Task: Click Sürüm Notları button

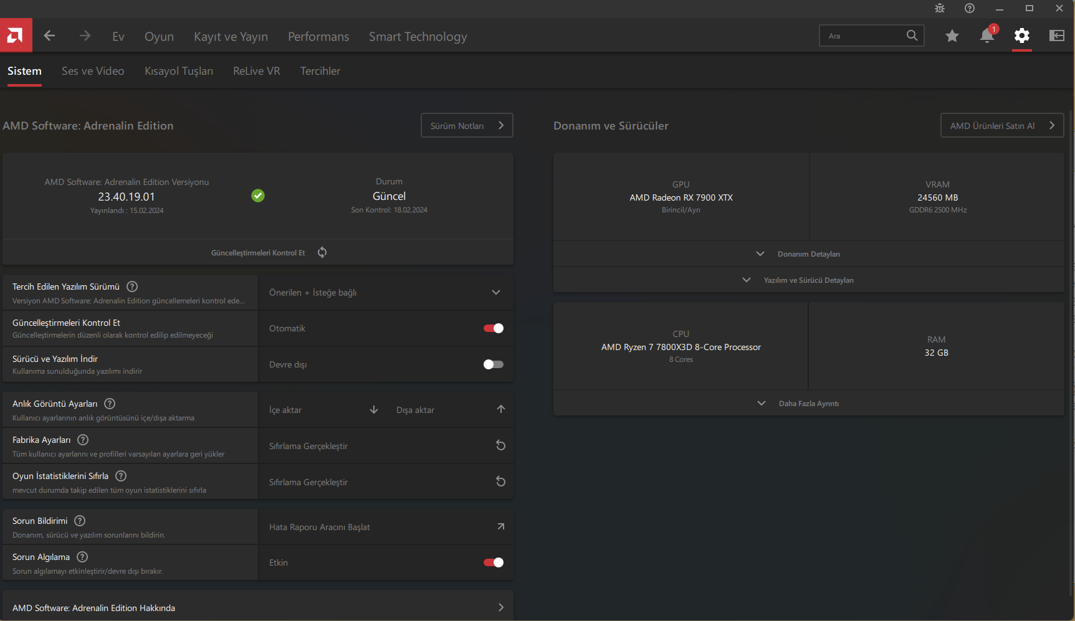Action: coord(467,125)
